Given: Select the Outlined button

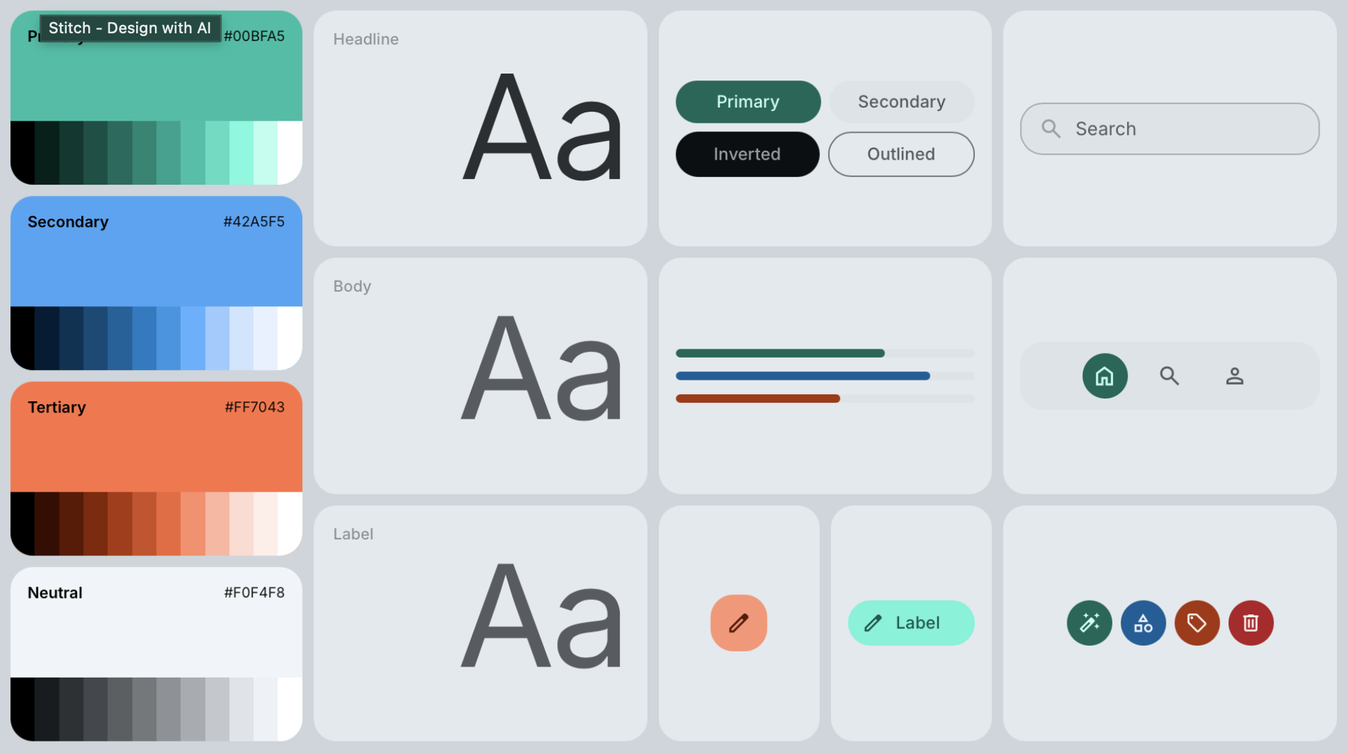Looking at the screenshot, I should tap(901, 154).
